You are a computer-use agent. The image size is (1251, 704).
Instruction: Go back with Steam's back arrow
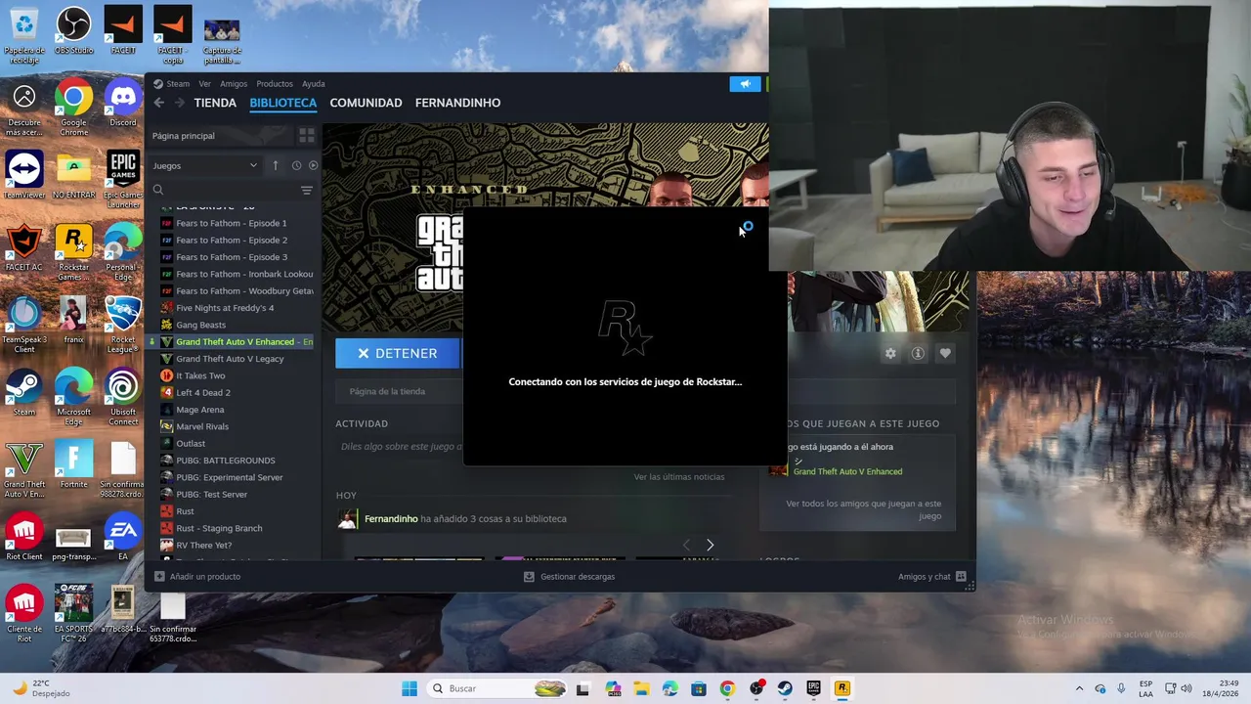(159, 103)
